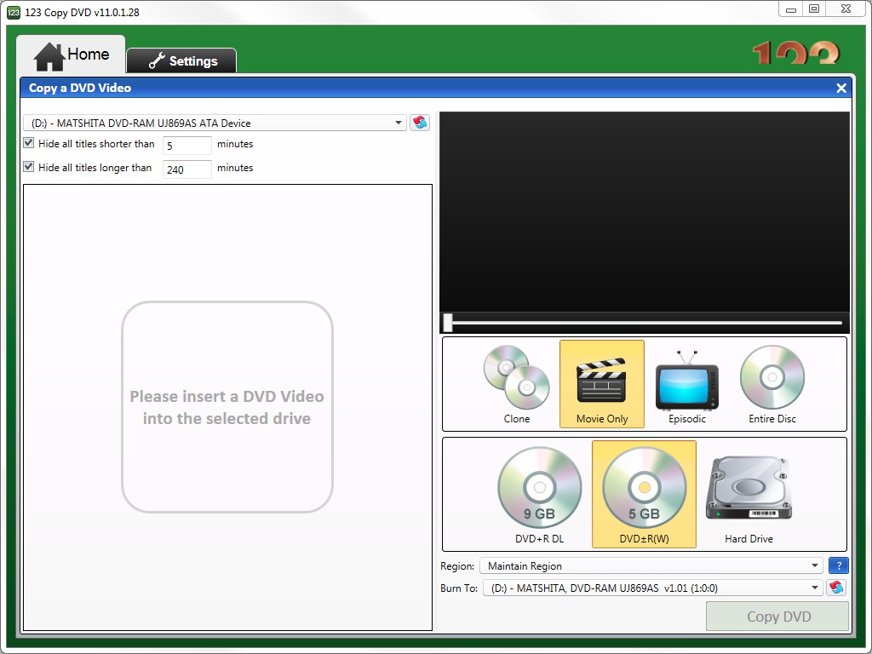The image size is (872, 654).
Task: Choose the Movie Only clapperboard mode
Action: click(x=602, y=384)
